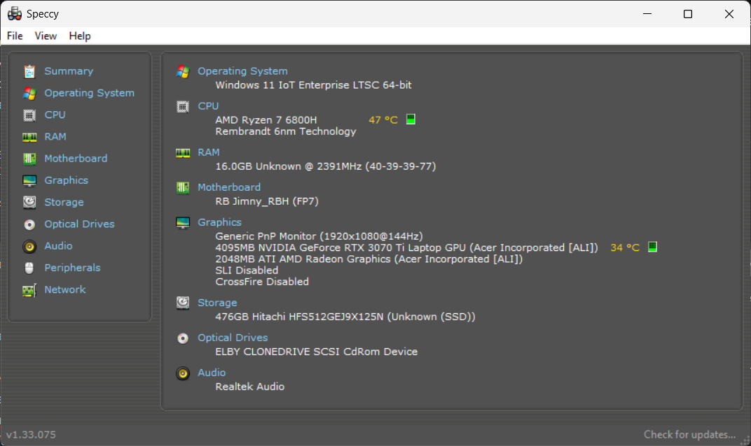Click the 16.0GB Unknown @ 2391MHz line
Viewport: 751px width, 446px height.
pyautogui.click(x=326, y=166)
